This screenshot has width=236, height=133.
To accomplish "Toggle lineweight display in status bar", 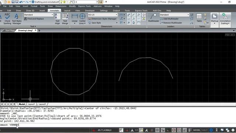I will tap(190, 130).
